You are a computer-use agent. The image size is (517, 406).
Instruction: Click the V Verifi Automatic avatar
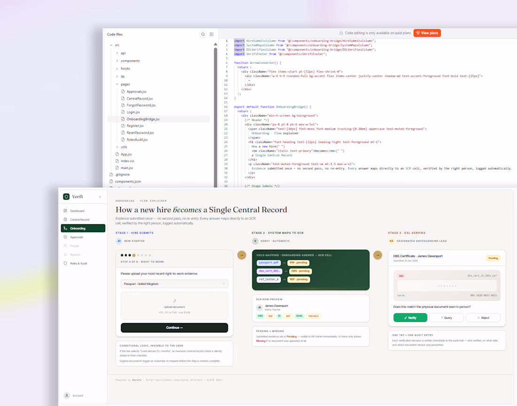255,241
